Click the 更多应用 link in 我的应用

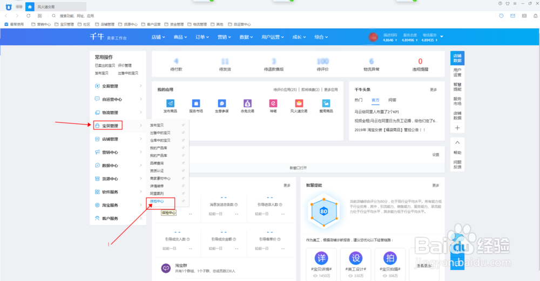pyautogui.click(x=331, y=90)
